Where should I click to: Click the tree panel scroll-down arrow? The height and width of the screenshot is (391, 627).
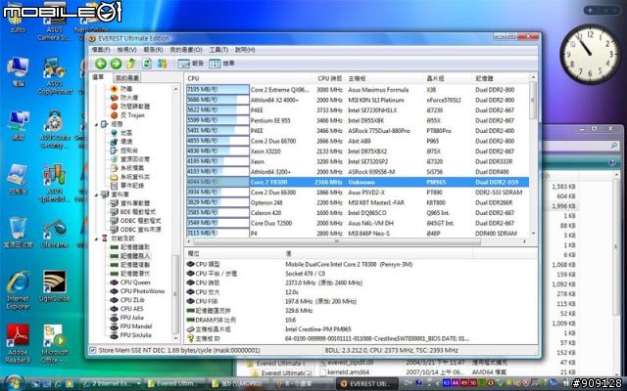pos(175,338)
